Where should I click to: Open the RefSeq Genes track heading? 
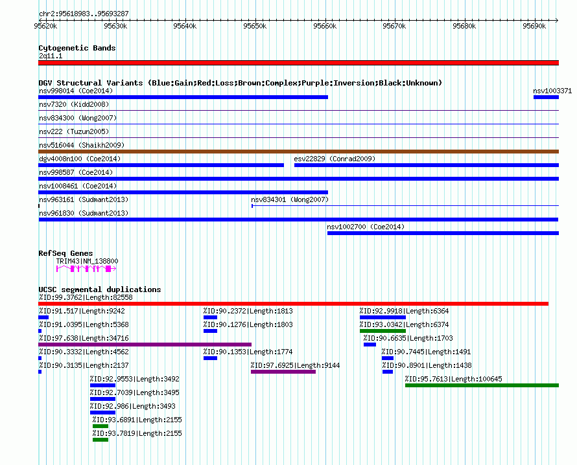pyautogui.click(x=66, y=253)
